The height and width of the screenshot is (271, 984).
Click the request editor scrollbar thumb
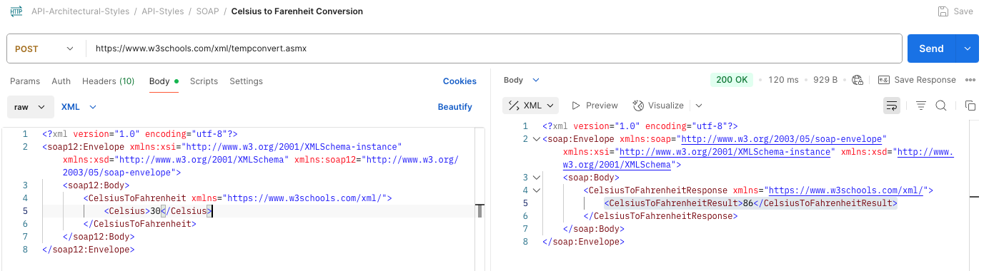480,211
